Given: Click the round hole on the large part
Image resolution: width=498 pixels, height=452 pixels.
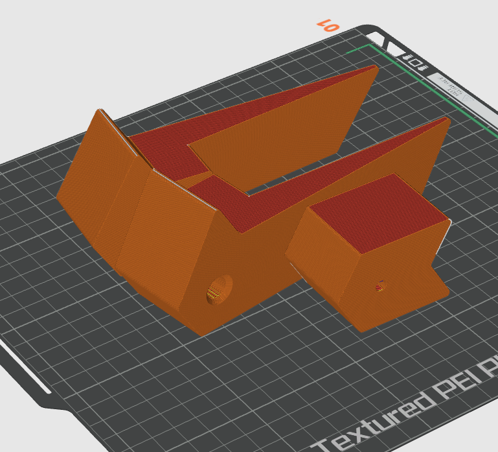Looking at the screenshot, I should (220, 289).
